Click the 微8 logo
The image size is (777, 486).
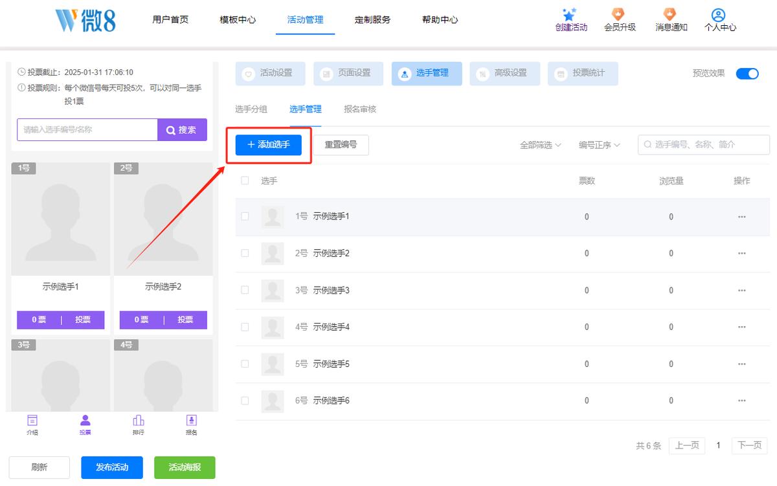pos(86,19)
